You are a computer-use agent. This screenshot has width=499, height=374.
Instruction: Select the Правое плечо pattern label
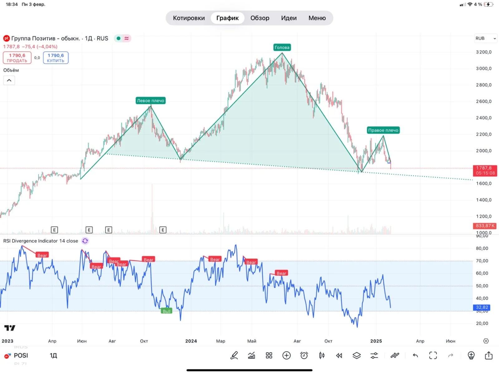click(383, 130)
